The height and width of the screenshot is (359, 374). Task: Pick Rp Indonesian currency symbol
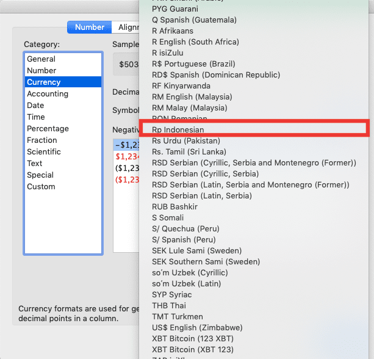click(254, 129)
